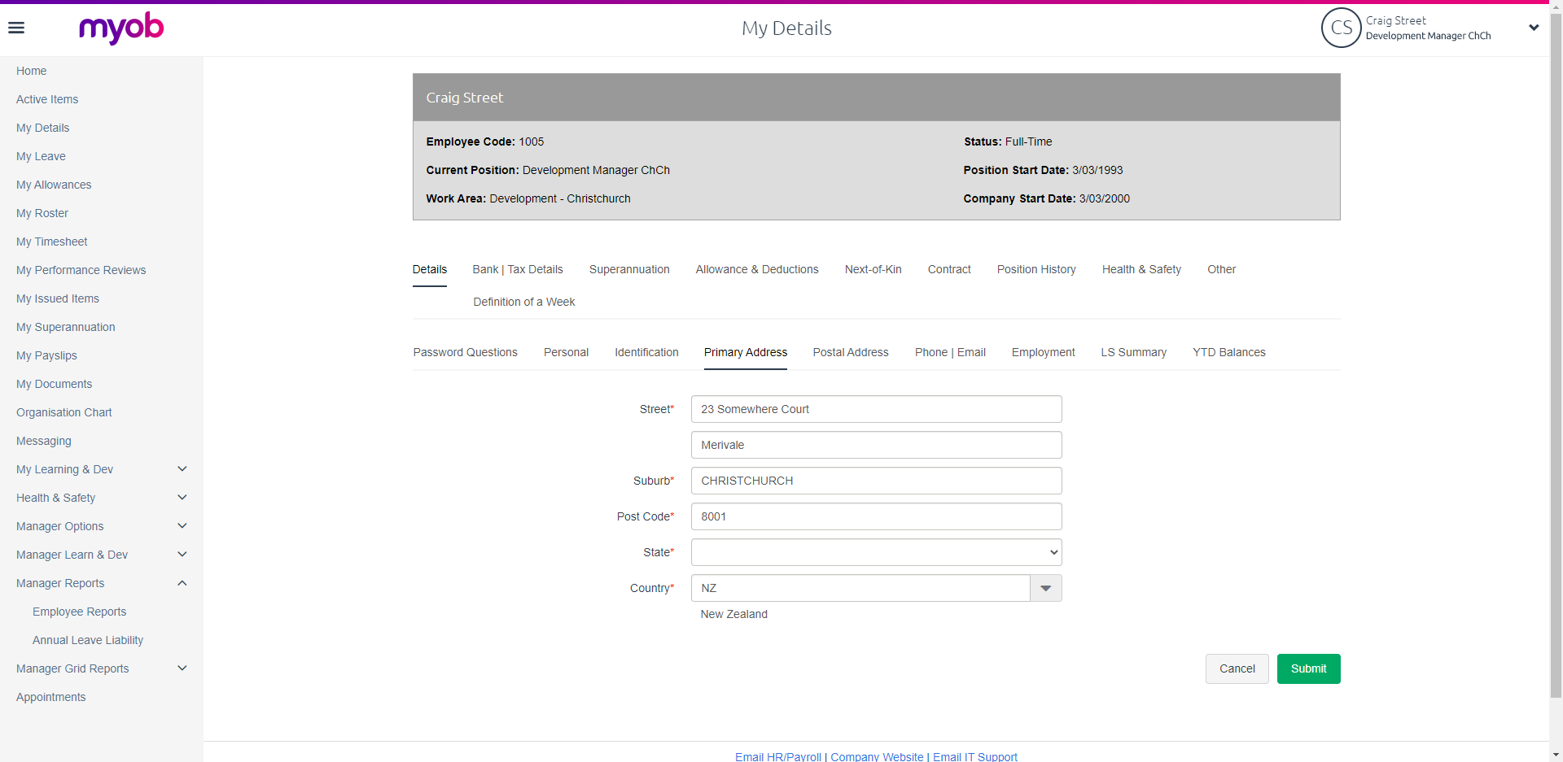The width and height of the screenshot is (1563, 762).
Task: Click the CS user avatar circle
Action: click(x=1341, y=28)
